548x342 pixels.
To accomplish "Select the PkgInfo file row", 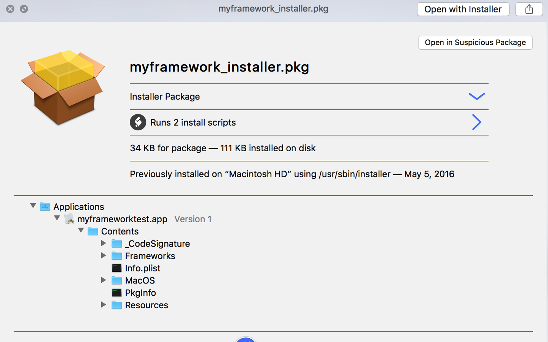I will 140,293.
